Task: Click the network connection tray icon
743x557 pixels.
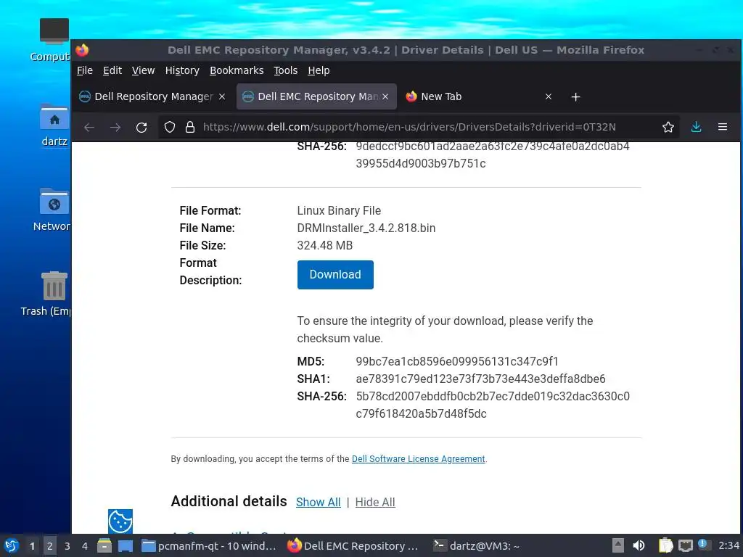Action: pyautogui.click(x=685, y=545)
